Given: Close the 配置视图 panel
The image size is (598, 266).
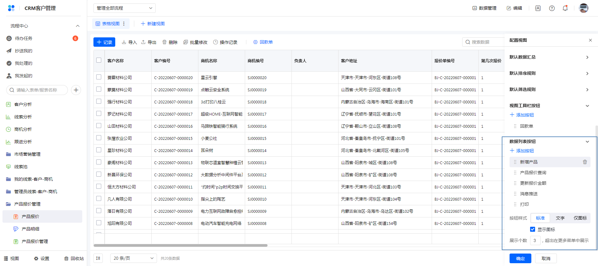Looking at the screenshot, I should pyautogui.click(x=590, y=40).
